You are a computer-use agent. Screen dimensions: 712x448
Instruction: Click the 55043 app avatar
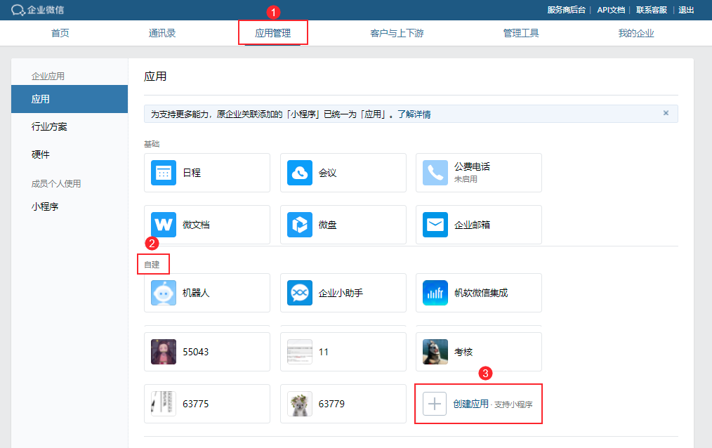[164, 352]
